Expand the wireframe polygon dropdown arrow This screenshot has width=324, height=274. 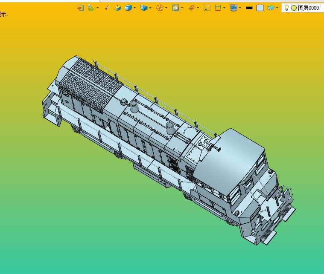166,8
